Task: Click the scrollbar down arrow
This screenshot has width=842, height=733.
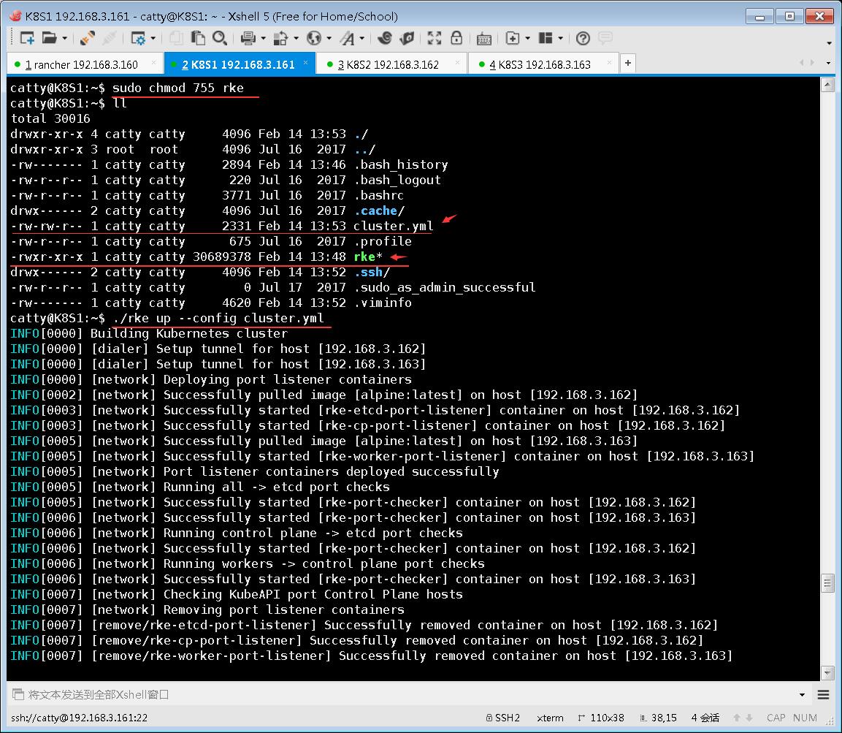Action: click(827, 672)
